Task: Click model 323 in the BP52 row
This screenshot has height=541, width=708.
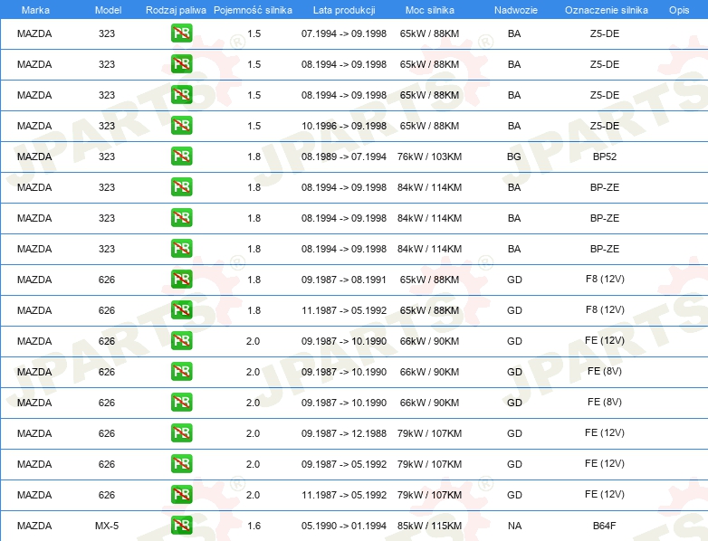Action: tap(107, 157)
